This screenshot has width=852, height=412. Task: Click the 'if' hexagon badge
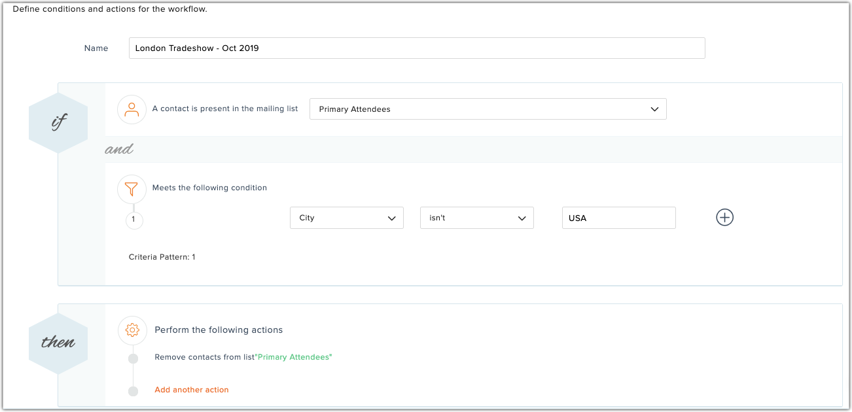click(58, 123)
